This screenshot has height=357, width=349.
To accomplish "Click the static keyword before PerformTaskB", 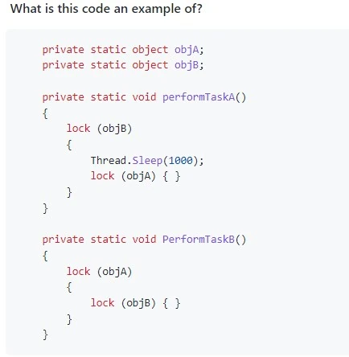I will [x=109, y=239].
